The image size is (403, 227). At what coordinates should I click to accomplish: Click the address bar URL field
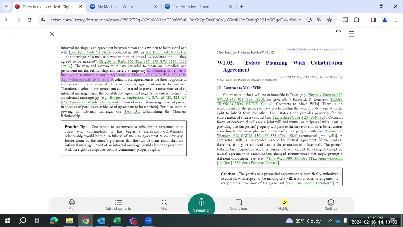pyautogui.click(x=176, y=20)
